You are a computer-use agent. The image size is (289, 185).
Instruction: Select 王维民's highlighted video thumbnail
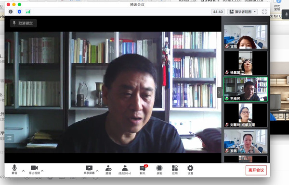[x=246, y=89]
